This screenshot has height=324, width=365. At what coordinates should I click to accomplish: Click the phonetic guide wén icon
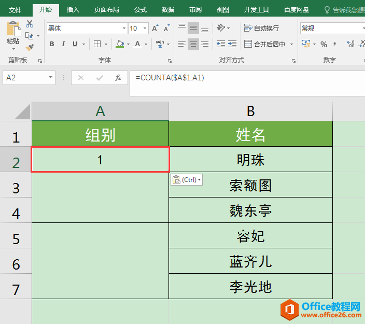(x=160, y=44)
